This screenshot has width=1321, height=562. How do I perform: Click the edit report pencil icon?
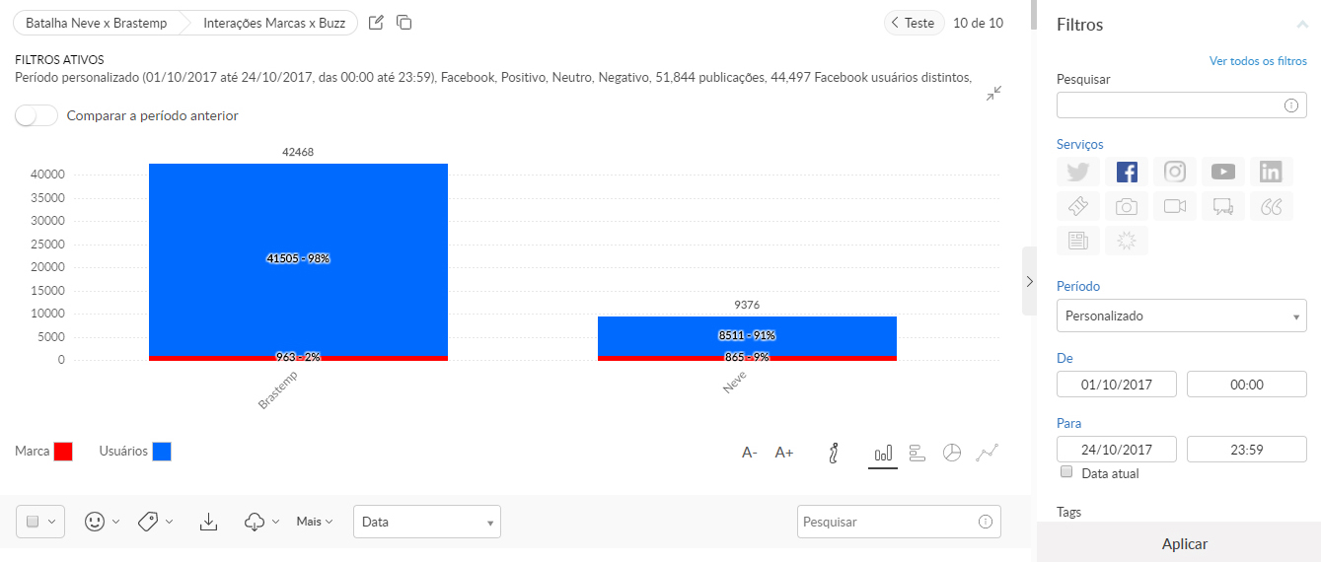(376, 23)
